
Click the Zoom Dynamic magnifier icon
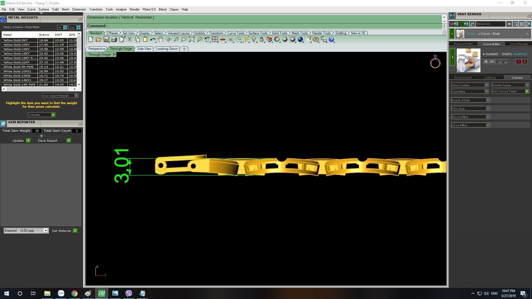pos(176,40)
